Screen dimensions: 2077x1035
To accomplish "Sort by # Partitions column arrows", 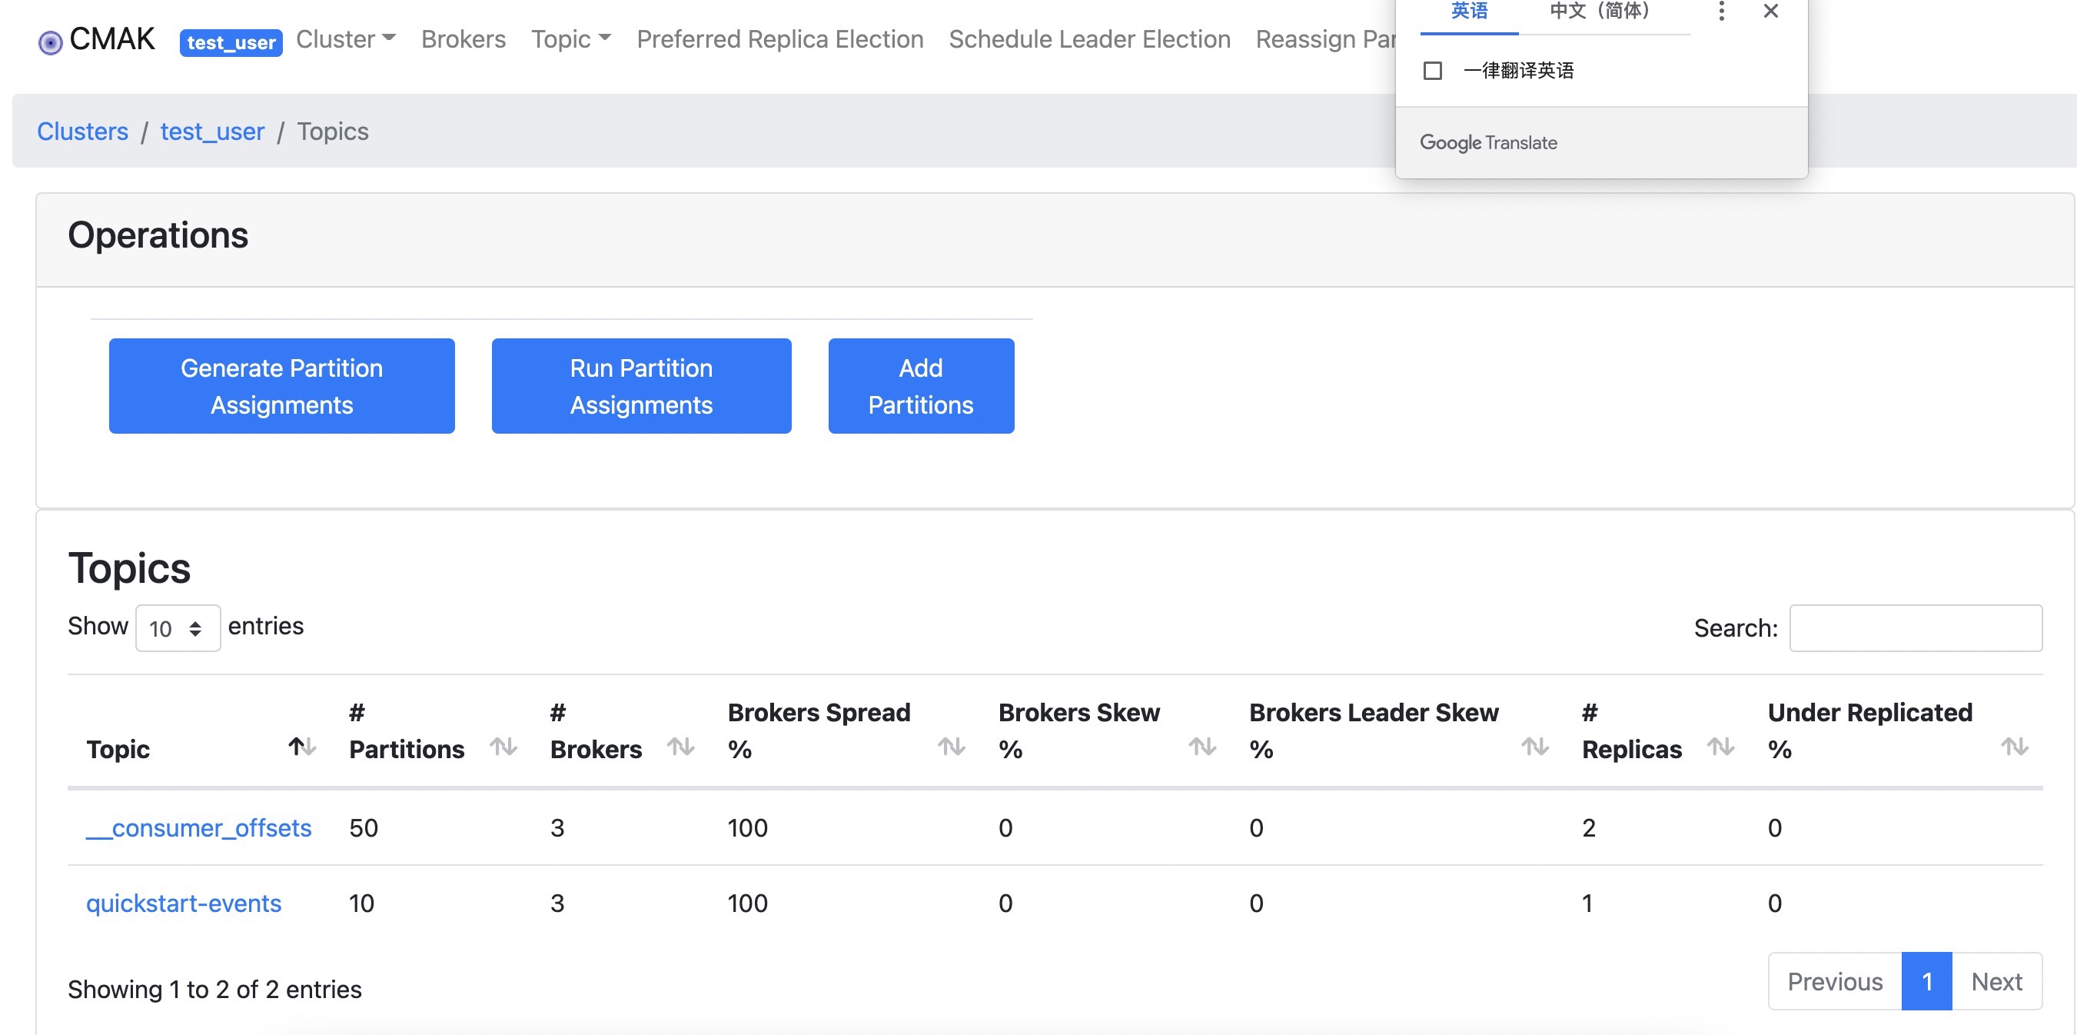I will click(504, 746).
